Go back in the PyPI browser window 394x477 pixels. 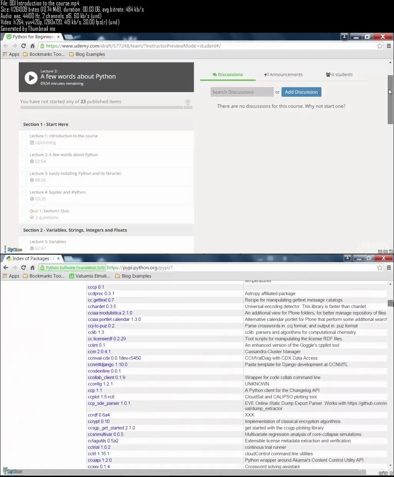pyautogui.click(x=6, y=268)
